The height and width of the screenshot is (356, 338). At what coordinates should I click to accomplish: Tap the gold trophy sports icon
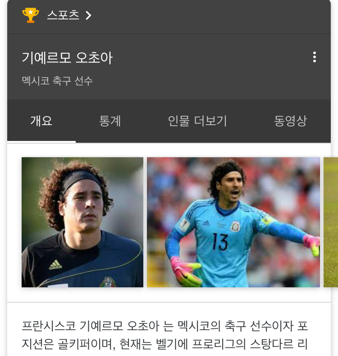point(31,15)
